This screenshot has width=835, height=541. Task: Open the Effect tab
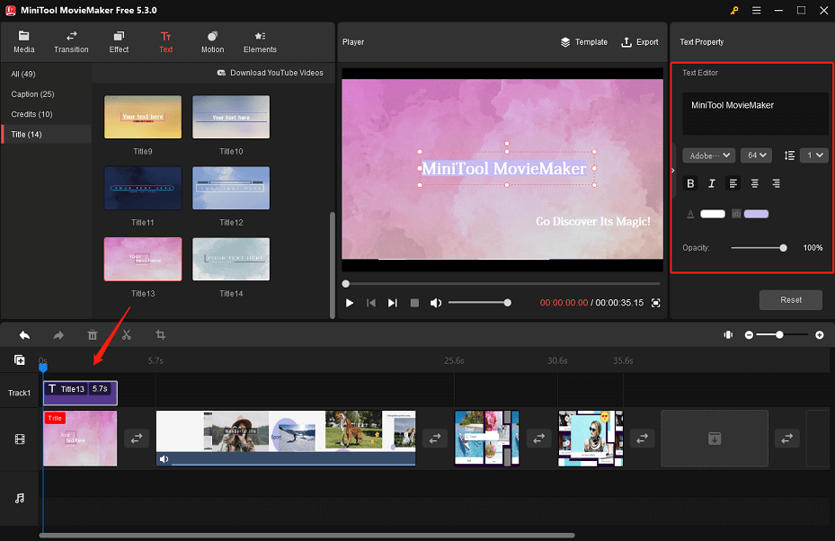119,42
